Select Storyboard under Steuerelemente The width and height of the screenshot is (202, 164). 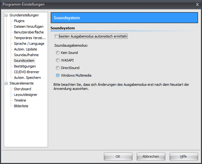(22, 89)
